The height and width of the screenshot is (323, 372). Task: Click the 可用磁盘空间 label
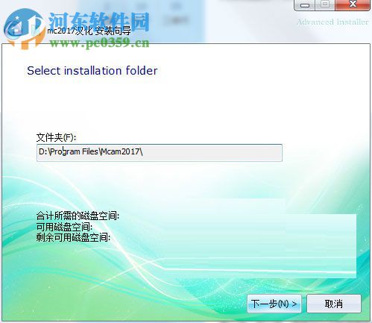click(x=64, y=227)
